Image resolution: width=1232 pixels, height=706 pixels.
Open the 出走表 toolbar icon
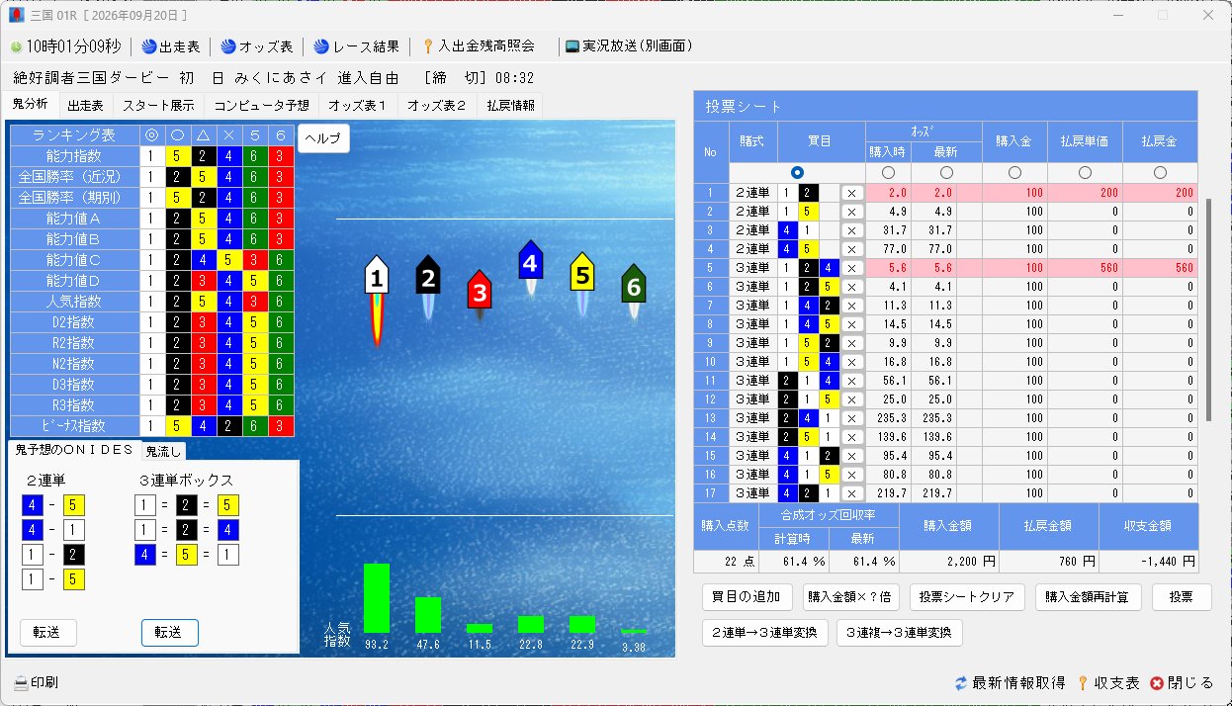pyautogui.click(x=149, y=46)
